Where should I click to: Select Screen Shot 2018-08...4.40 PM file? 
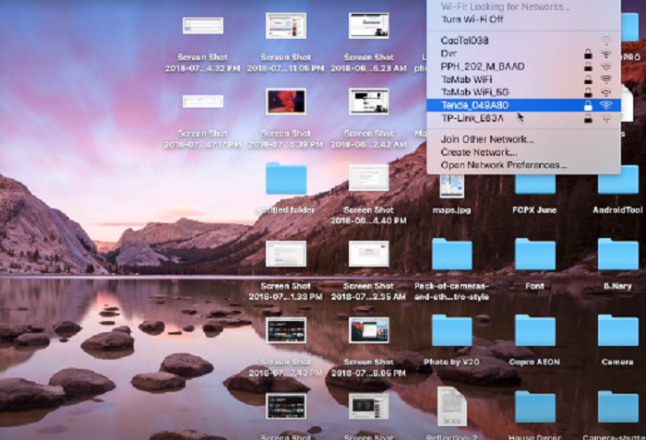pyautogui.click(x=369, y=178)
